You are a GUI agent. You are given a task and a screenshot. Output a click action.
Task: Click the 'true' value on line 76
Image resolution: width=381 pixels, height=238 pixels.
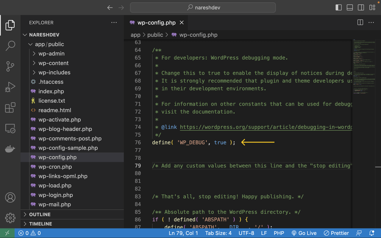[x=220, y=143]
